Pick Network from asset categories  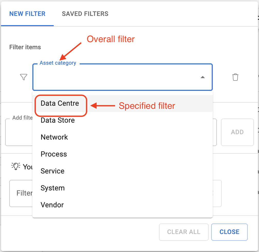point(54,137)
